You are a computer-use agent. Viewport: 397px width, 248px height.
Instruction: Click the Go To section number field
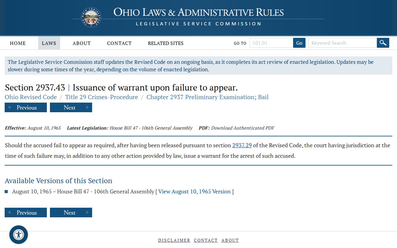[x=271, y=43]
